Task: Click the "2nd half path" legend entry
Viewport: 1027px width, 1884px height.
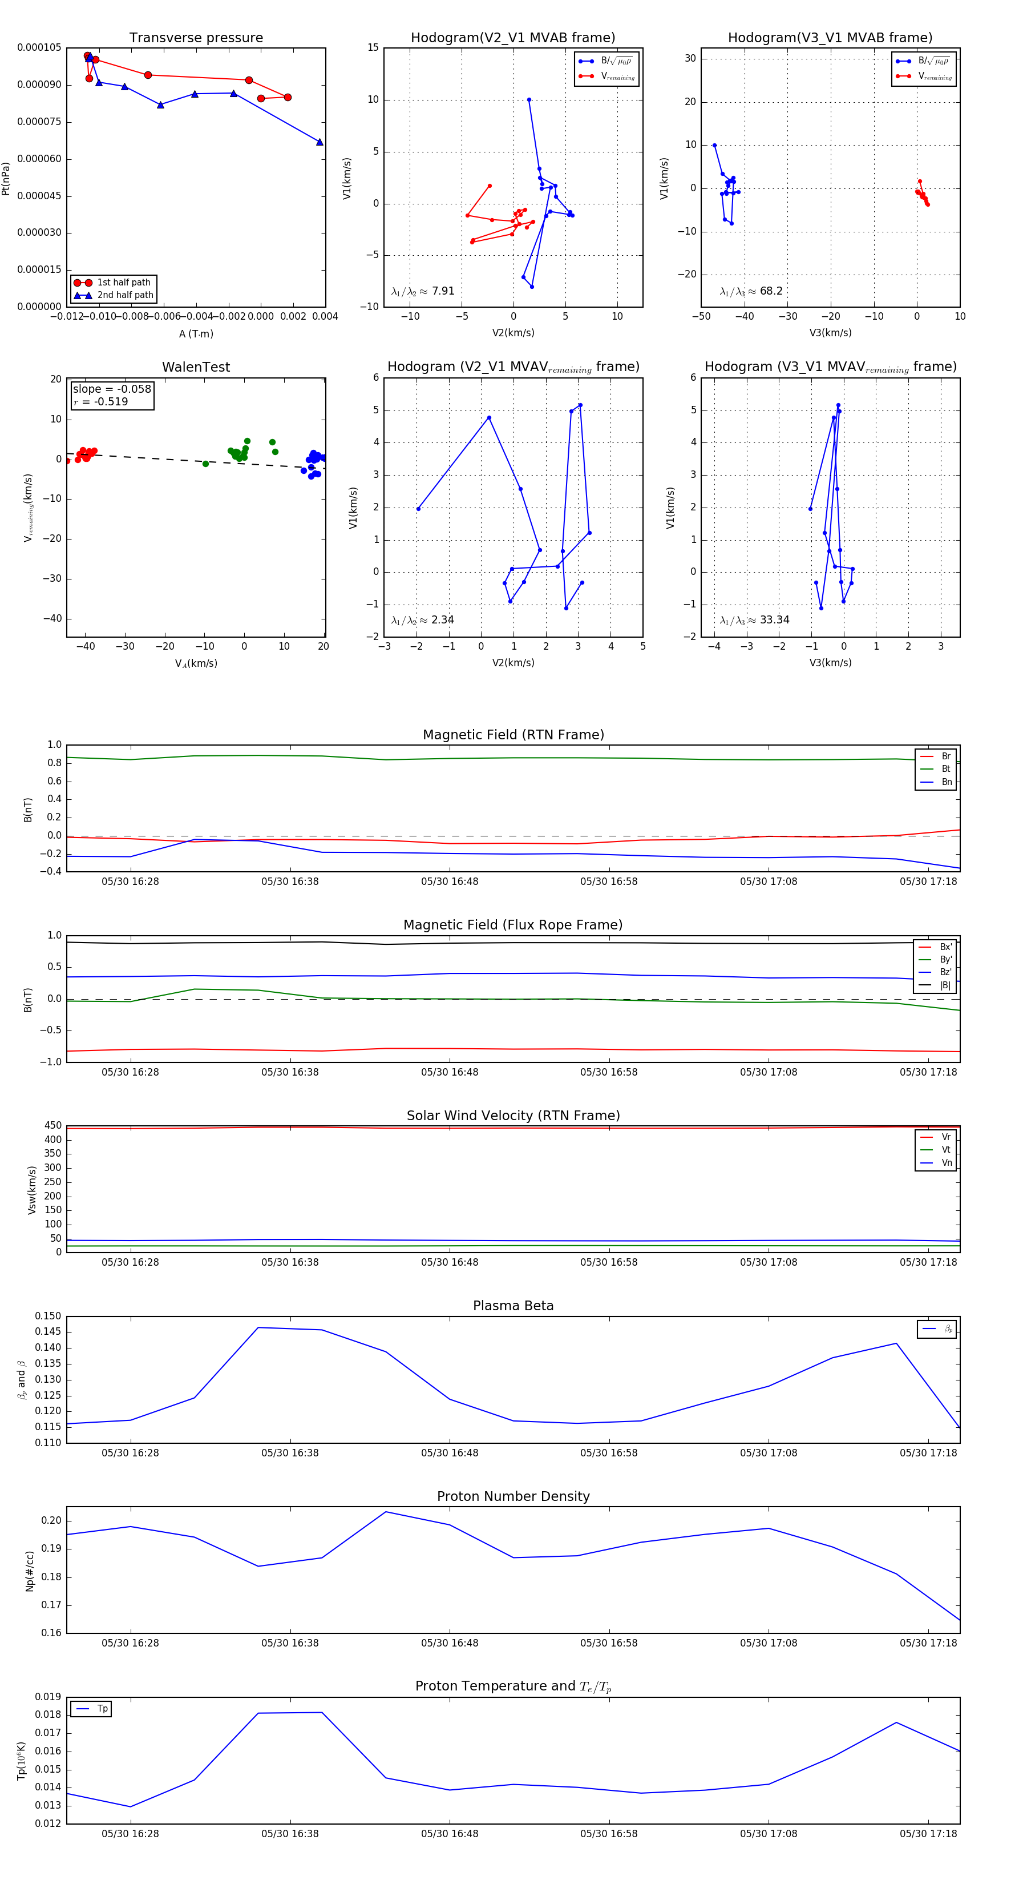Action: coord(114,296)
